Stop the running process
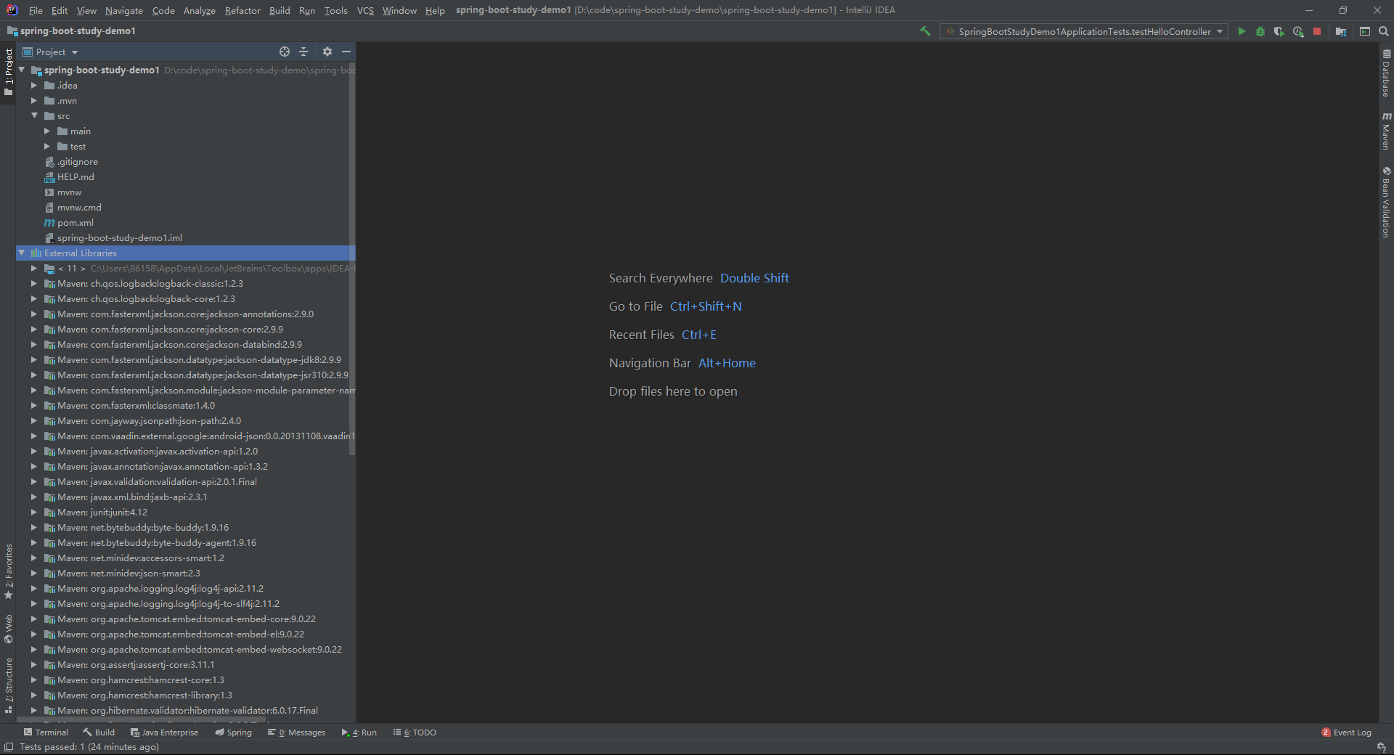This screenshot has height=755, width=1394. [x=1317, y=31]
